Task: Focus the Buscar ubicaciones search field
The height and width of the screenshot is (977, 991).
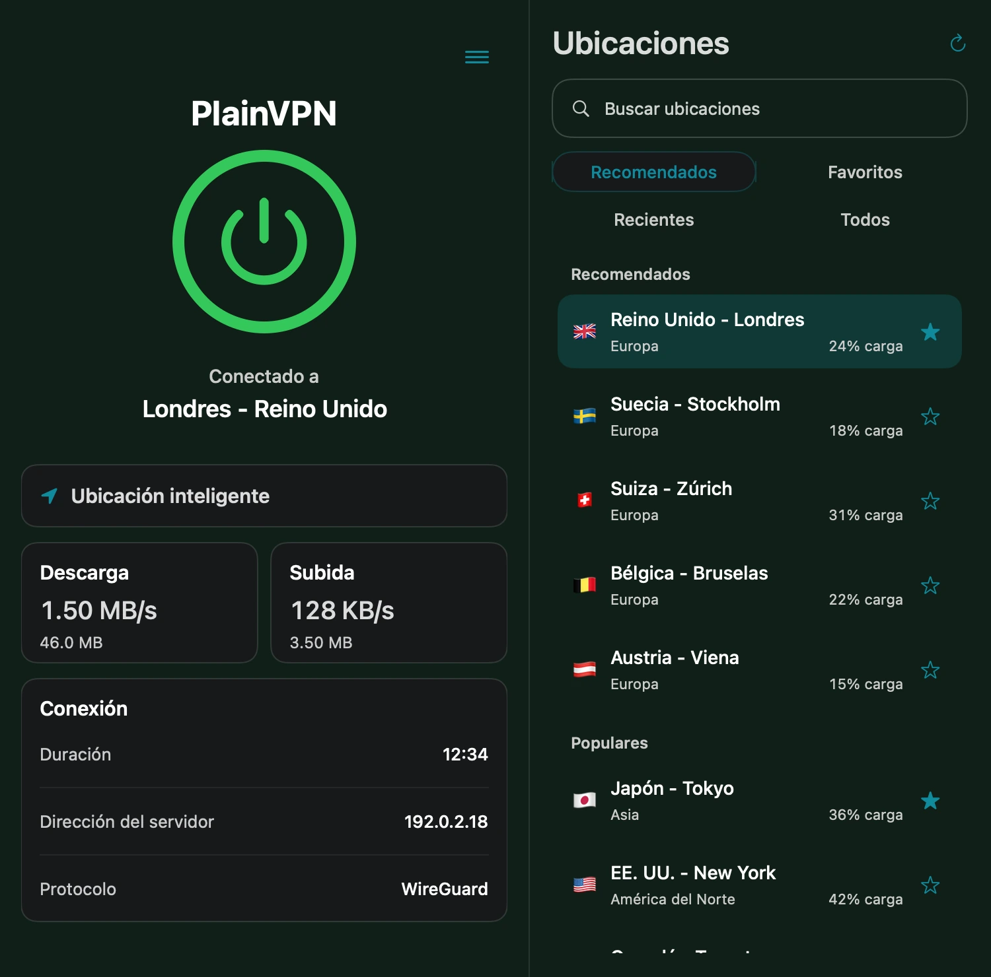Action: tap(760, 108)
